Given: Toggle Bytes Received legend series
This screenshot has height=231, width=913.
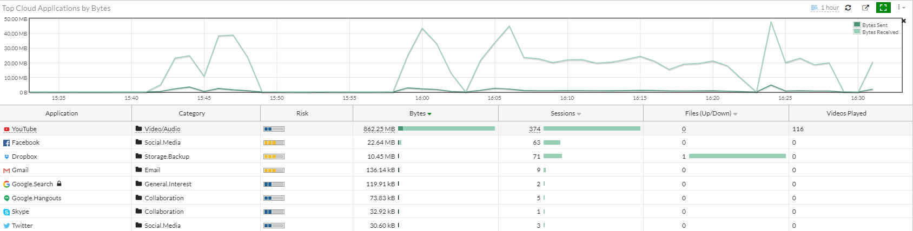Looking at the screenshot, I should (876, 32).
